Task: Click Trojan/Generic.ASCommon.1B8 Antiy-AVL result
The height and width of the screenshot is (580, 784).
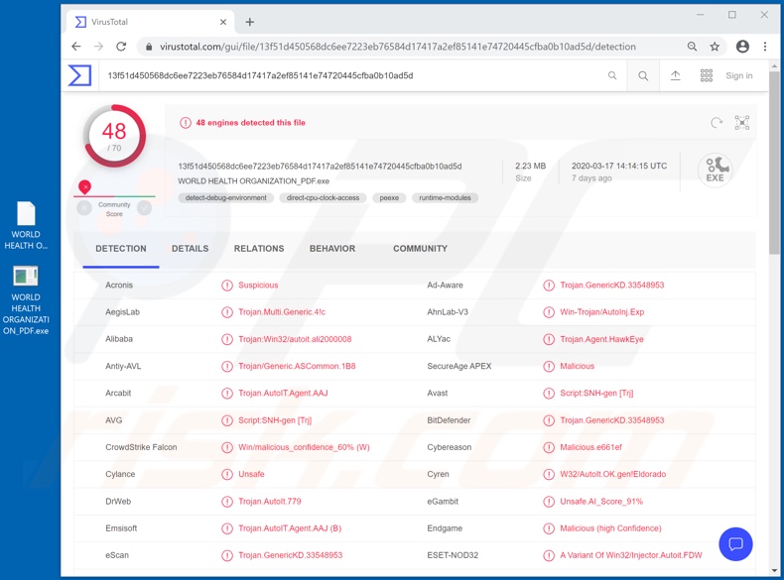Action: (297, 366)
